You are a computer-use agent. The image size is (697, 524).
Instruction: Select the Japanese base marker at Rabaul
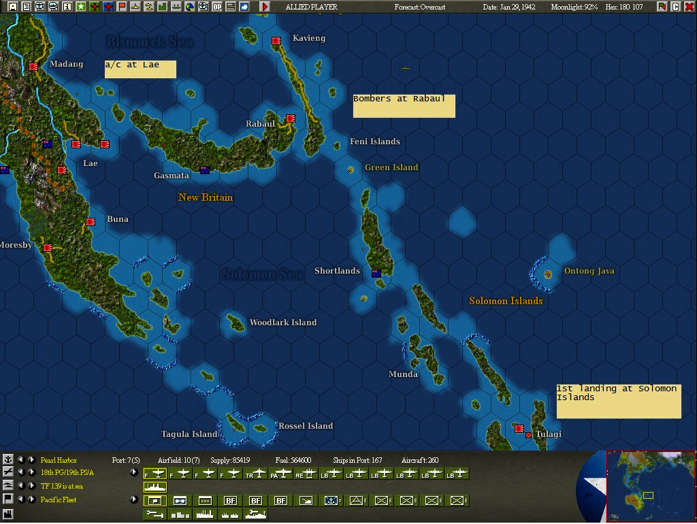(290, 118)
